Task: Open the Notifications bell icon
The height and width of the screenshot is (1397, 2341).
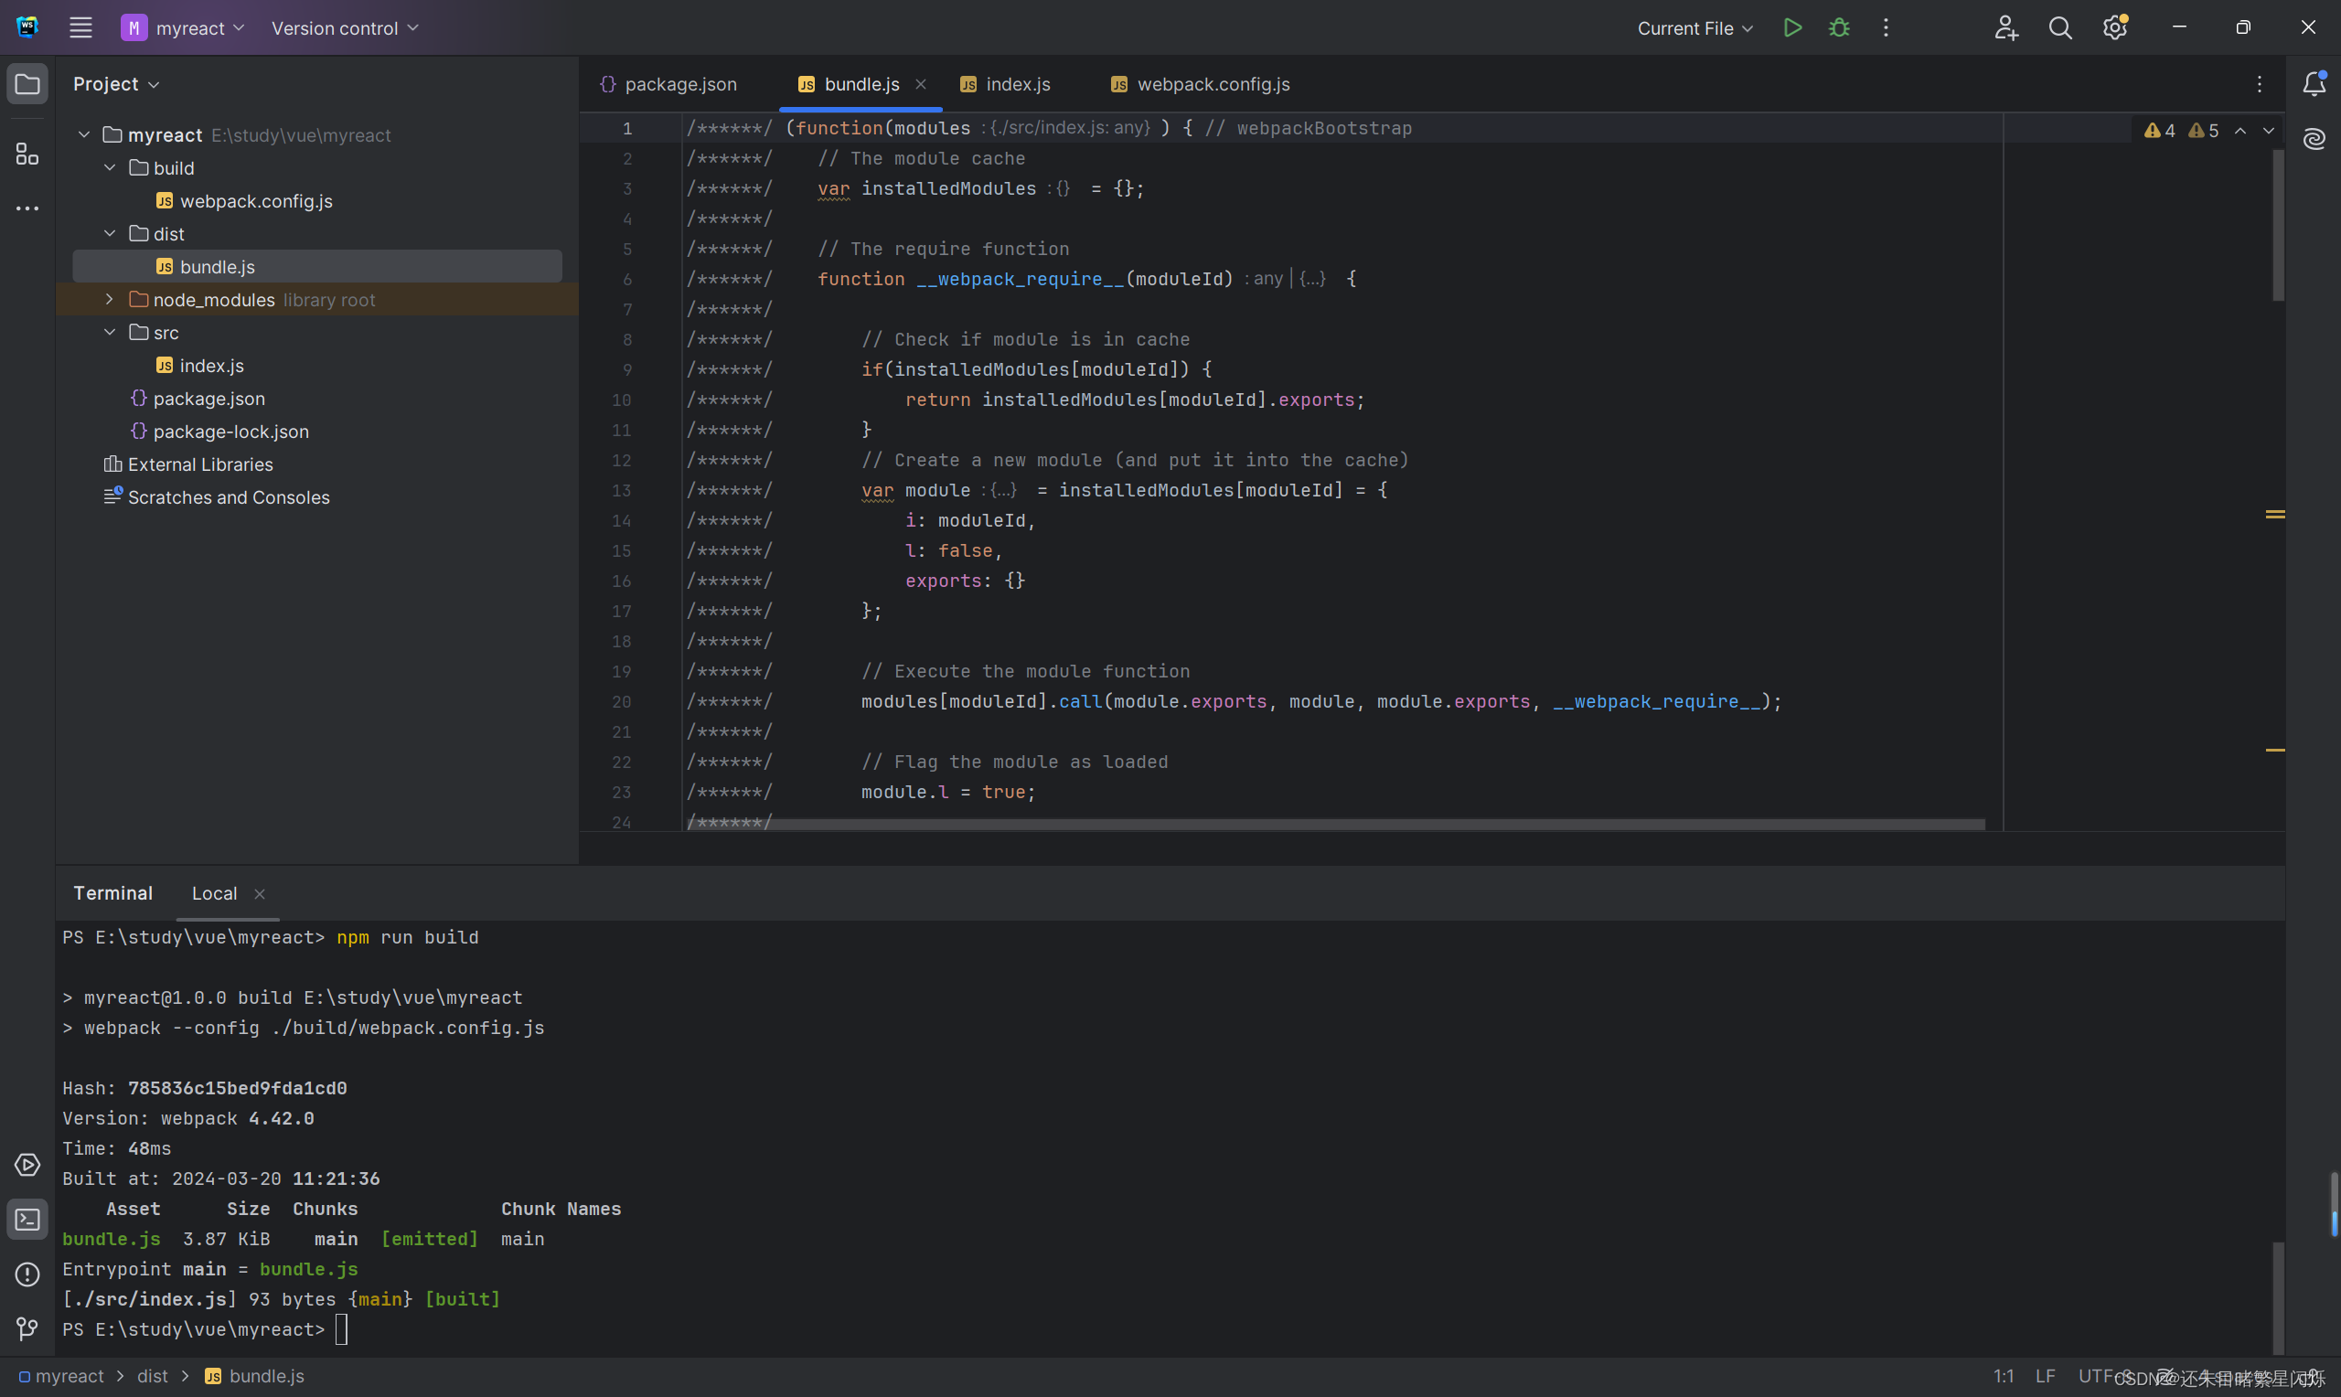Action: pyautogui.click(x=2314, y=84)
